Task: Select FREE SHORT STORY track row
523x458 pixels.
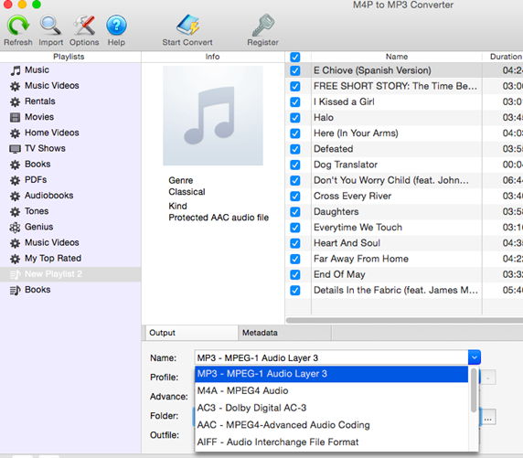Action: tap(403, 87)
